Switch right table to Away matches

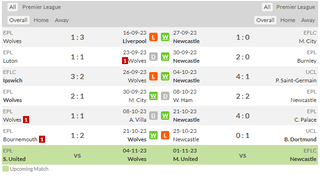[x=308, y=20]
